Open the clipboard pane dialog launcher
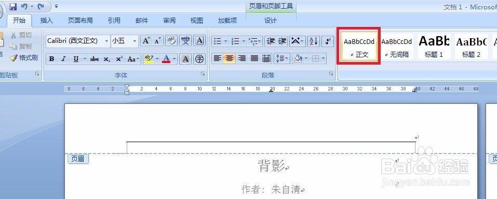The height and width of the screenshot is (199, 497). pyautogui.click(x=37, y=74)
